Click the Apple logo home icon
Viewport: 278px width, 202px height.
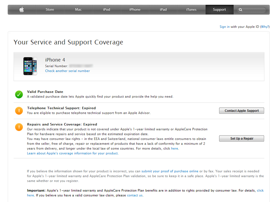coord(22,9)
